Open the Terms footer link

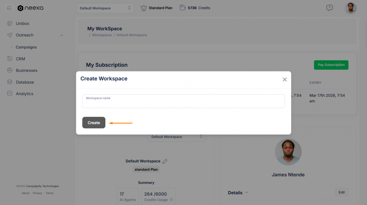click(x=49, y=193)
